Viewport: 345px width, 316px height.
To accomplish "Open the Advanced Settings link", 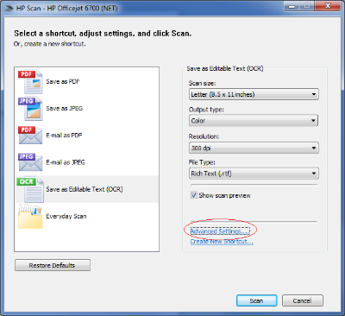I will tap(220, 231).
